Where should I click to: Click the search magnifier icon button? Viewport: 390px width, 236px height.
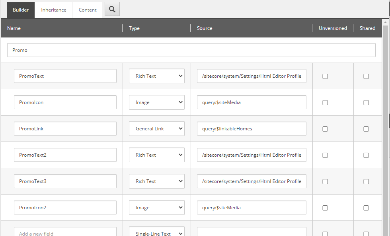point(112,10)
